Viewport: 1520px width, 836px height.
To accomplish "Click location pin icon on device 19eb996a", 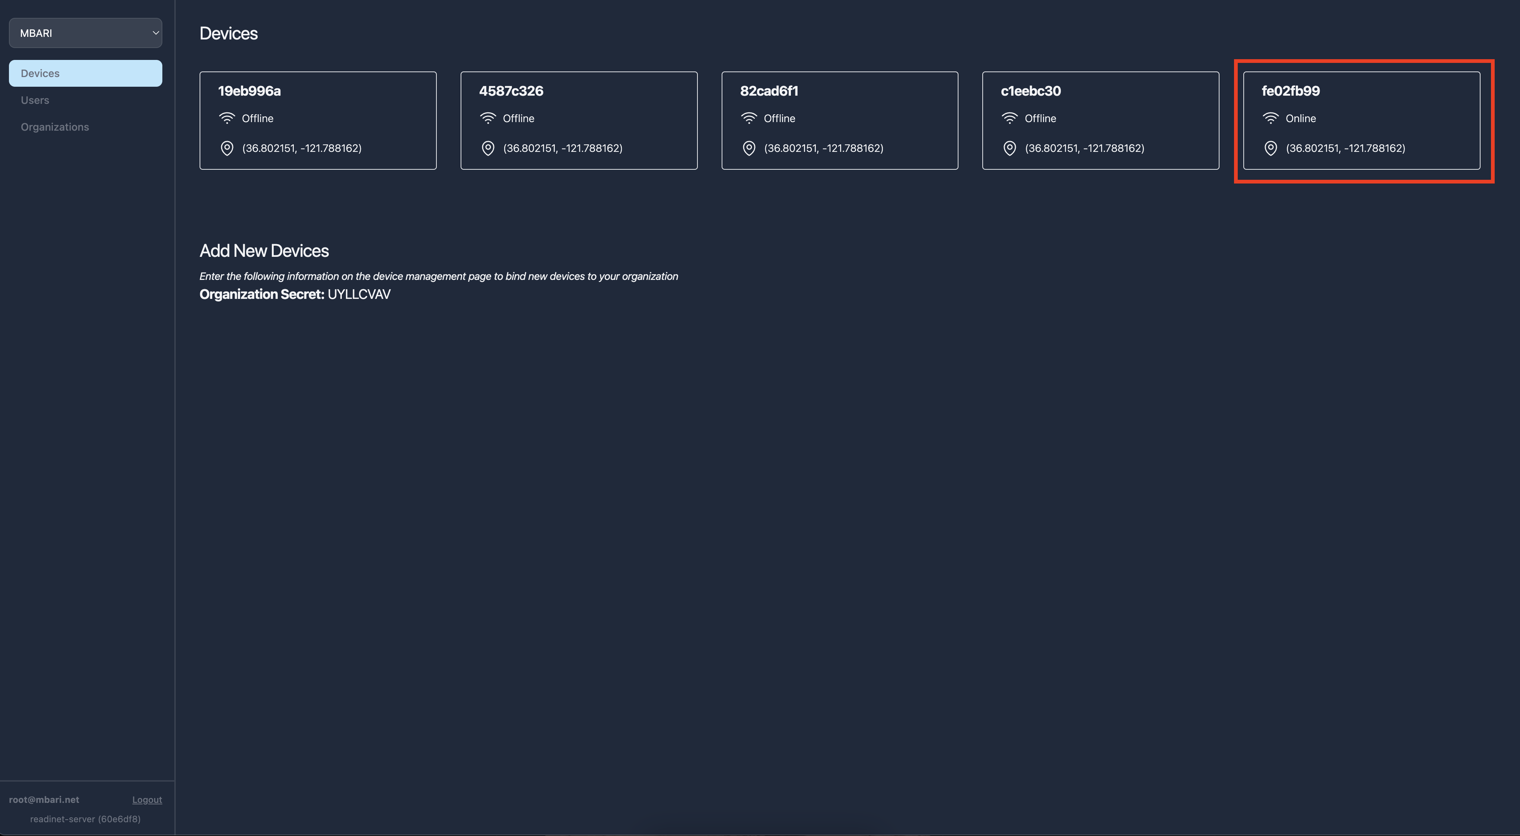I will [226, 148].
